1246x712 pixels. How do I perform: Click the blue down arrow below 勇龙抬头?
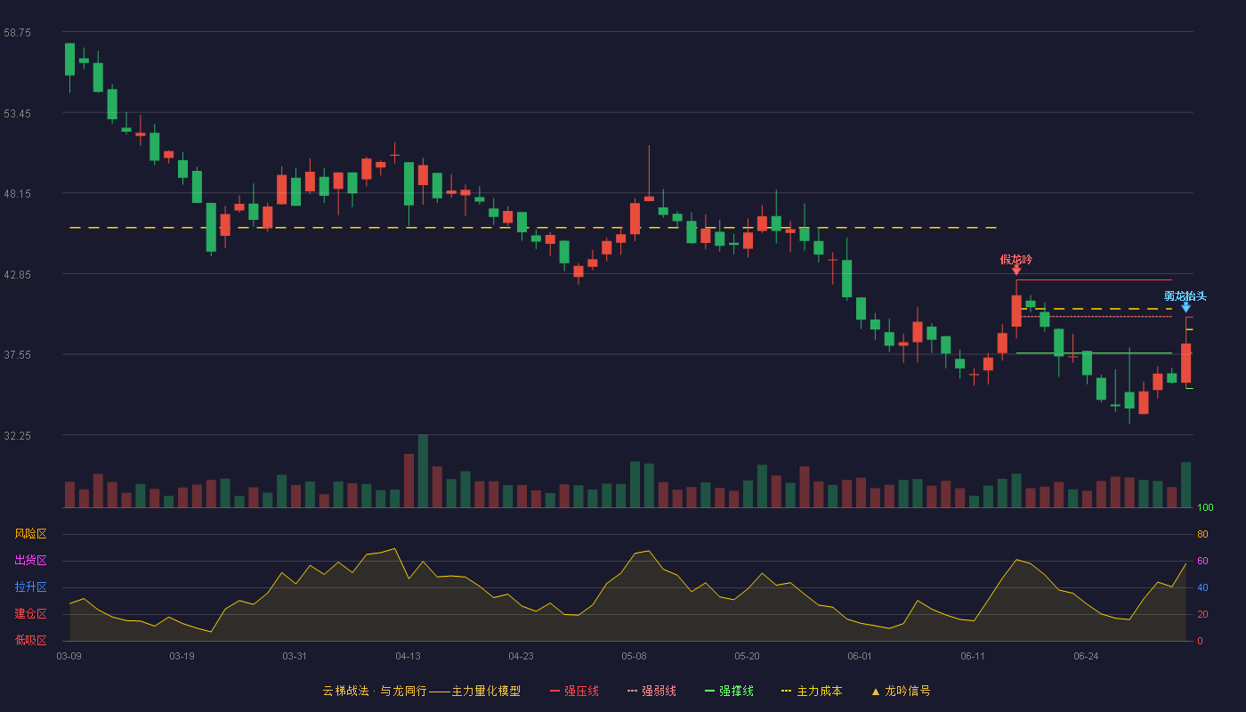pyautogui.click(x=1186, y=307)
